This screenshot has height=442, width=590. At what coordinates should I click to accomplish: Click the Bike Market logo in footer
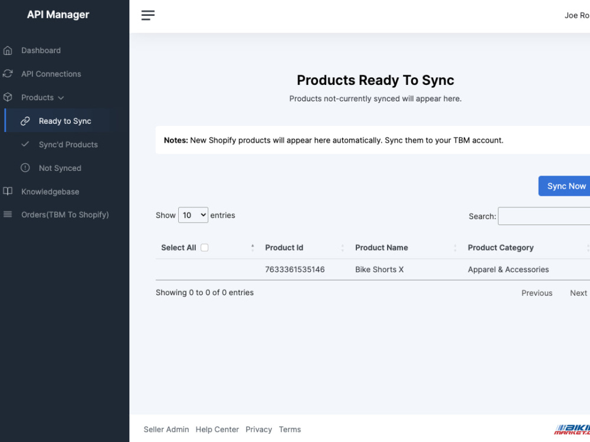pos(572,429)
